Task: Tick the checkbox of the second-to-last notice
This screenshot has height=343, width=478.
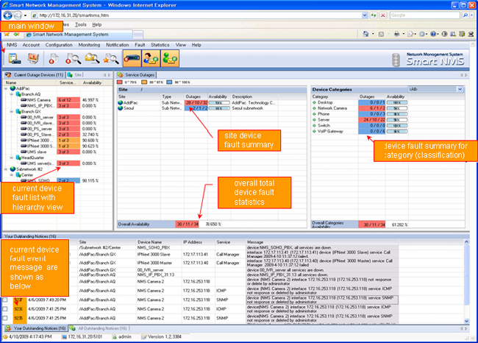Action: (6, 309)
